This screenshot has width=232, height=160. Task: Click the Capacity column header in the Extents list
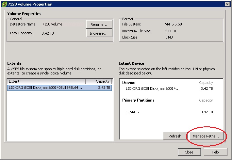(x=98, y=81)
